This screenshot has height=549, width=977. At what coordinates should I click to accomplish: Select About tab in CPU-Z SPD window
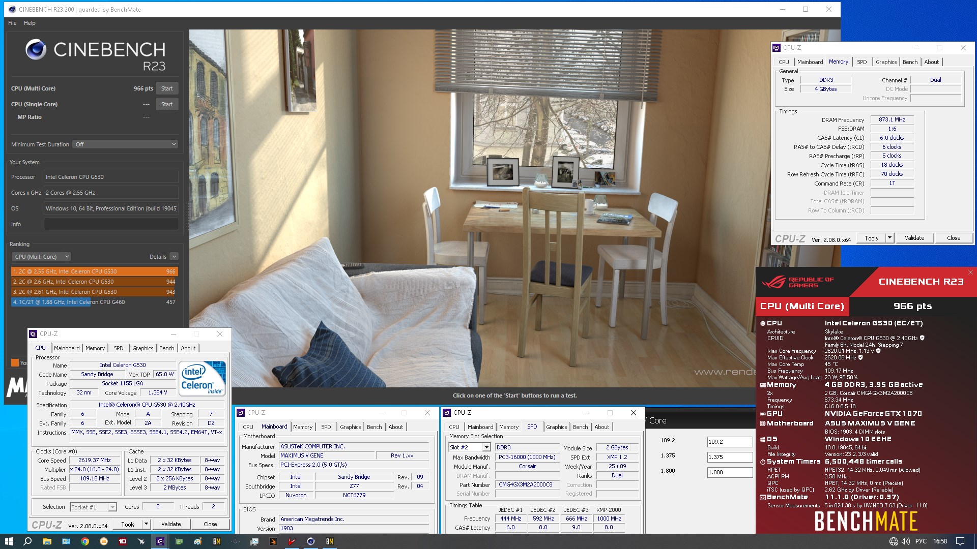pos(601,427)
